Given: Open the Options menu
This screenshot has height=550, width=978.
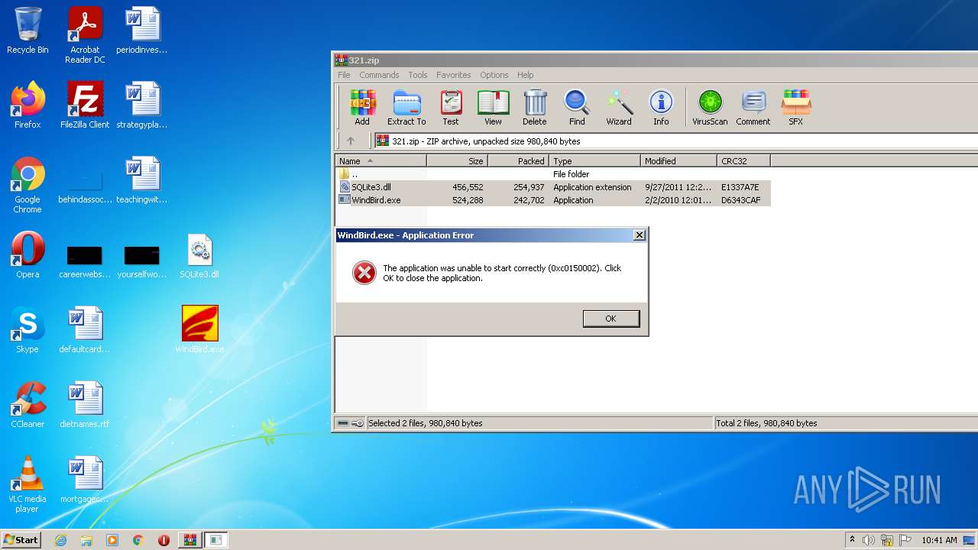Looking at the screenshot, I should 494,75.
